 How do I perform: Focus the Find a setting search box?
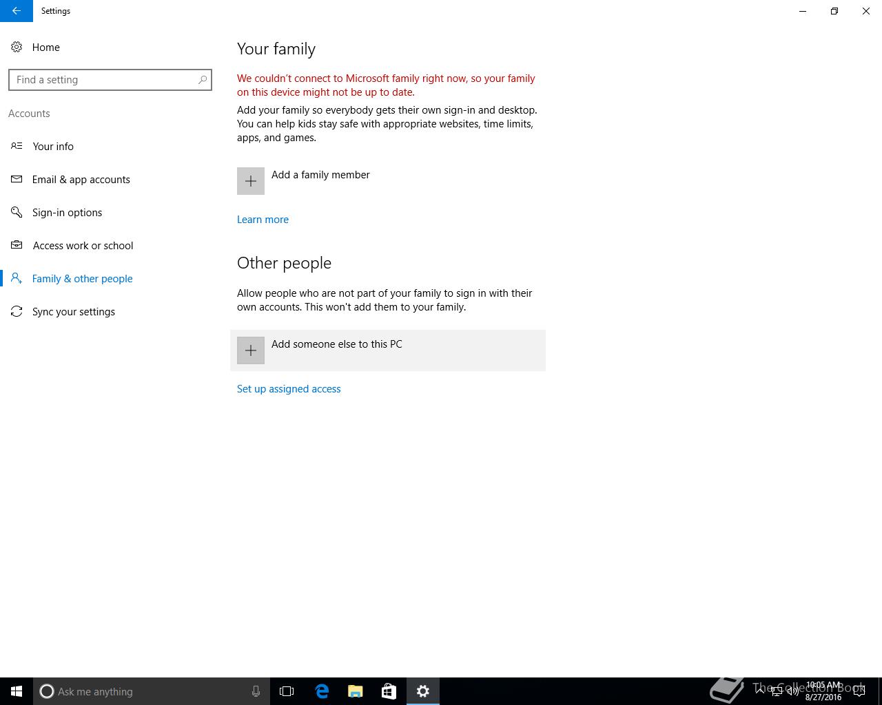(x=110, y=80)
